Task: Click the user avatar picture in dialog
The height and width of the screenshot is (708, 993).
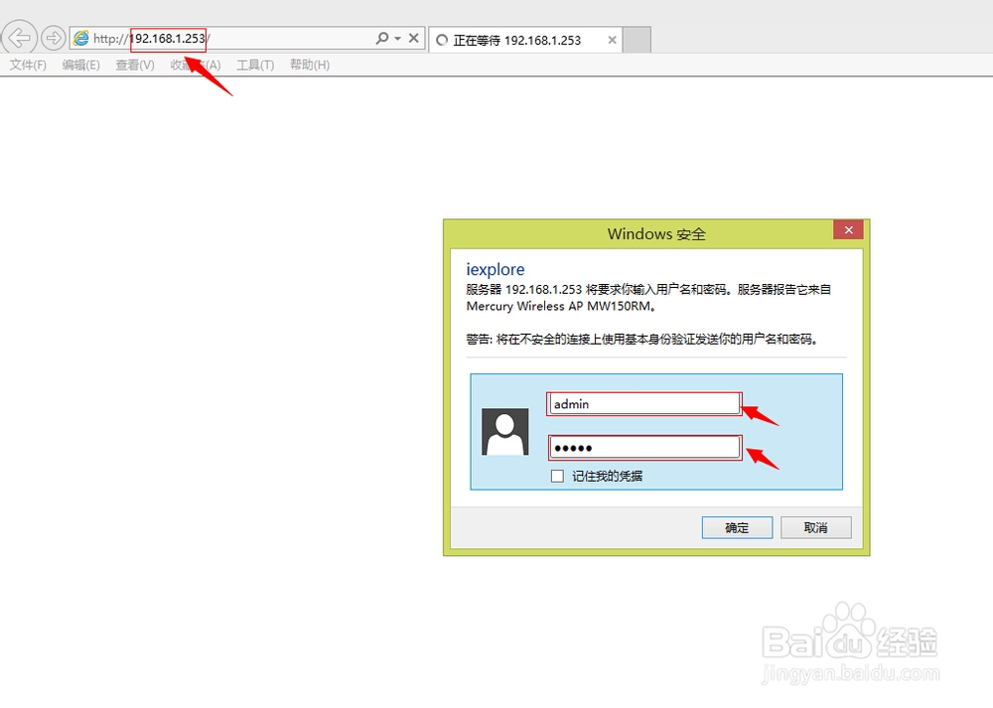Action: [504, 432]
